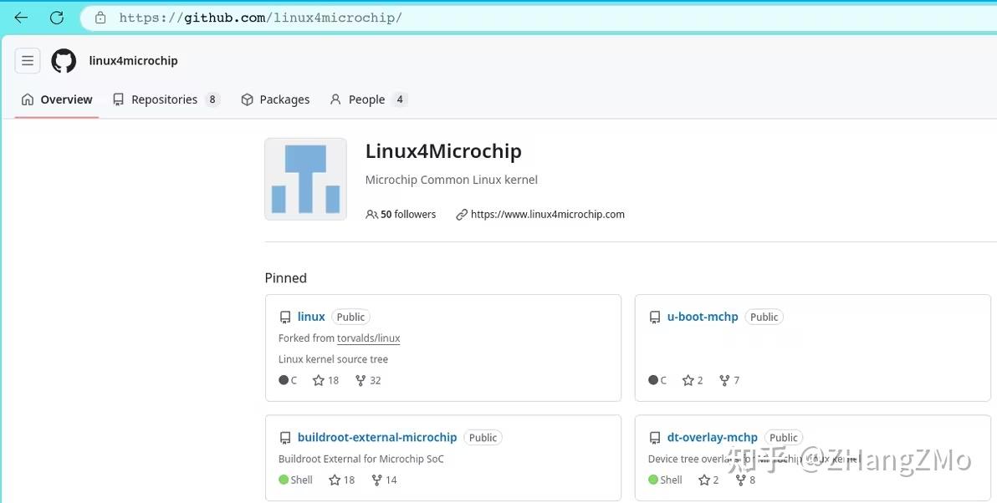Go back using the browser back arrow
997x503 pixels.
pos(20,17)
